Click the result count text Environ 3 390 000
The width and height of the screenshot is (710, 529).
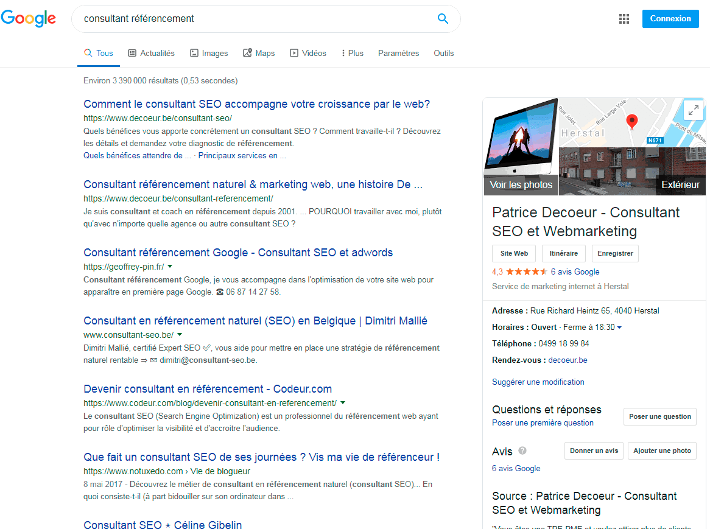[160, 80]
